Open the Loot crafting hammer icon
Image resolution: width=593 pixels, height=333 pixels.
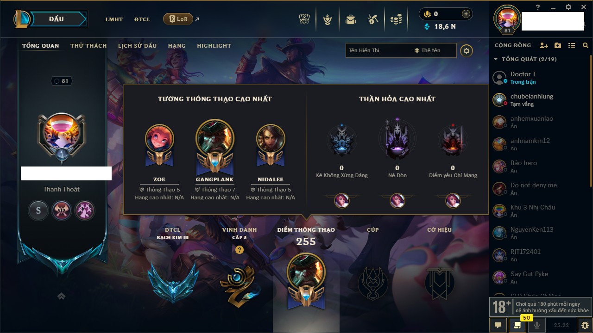(x=373, y=19)
